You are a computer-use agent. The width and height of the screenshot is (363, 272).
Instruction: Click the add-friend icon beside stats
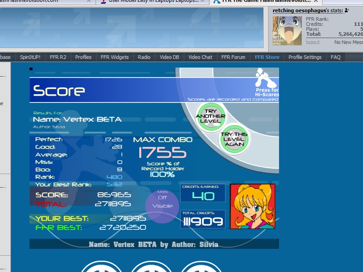pyautogui.click(x=347, y=10)
